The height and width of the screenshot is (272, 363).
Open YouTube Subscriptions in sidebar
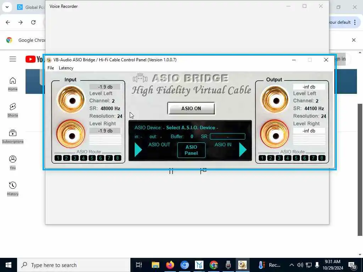[x=13, y=136]
